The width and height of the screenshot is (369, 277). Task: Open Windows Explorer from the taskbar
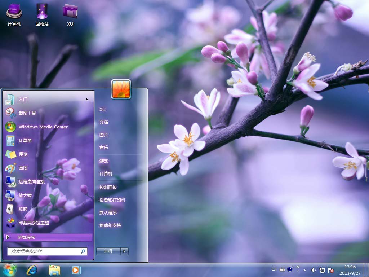click(54, 270)
